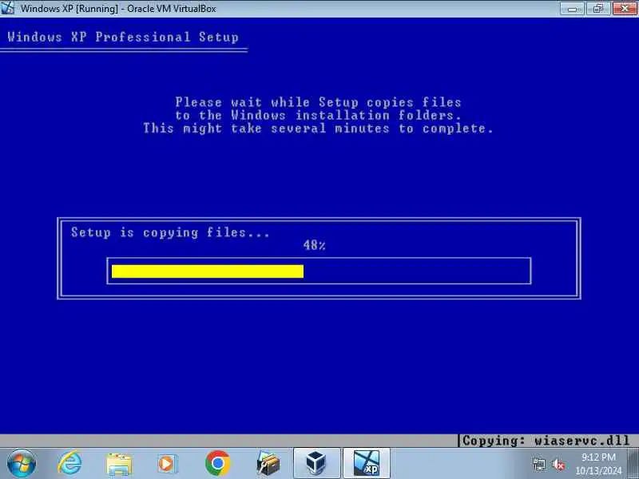Click 'Please wait while Setup copies files'
Viewport: 639px width, 479px height.
point(318,102)
